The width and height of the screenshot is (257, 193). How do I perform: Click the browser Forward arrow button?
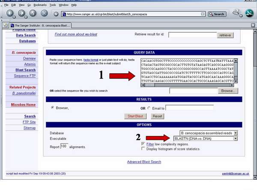point(21,14)
